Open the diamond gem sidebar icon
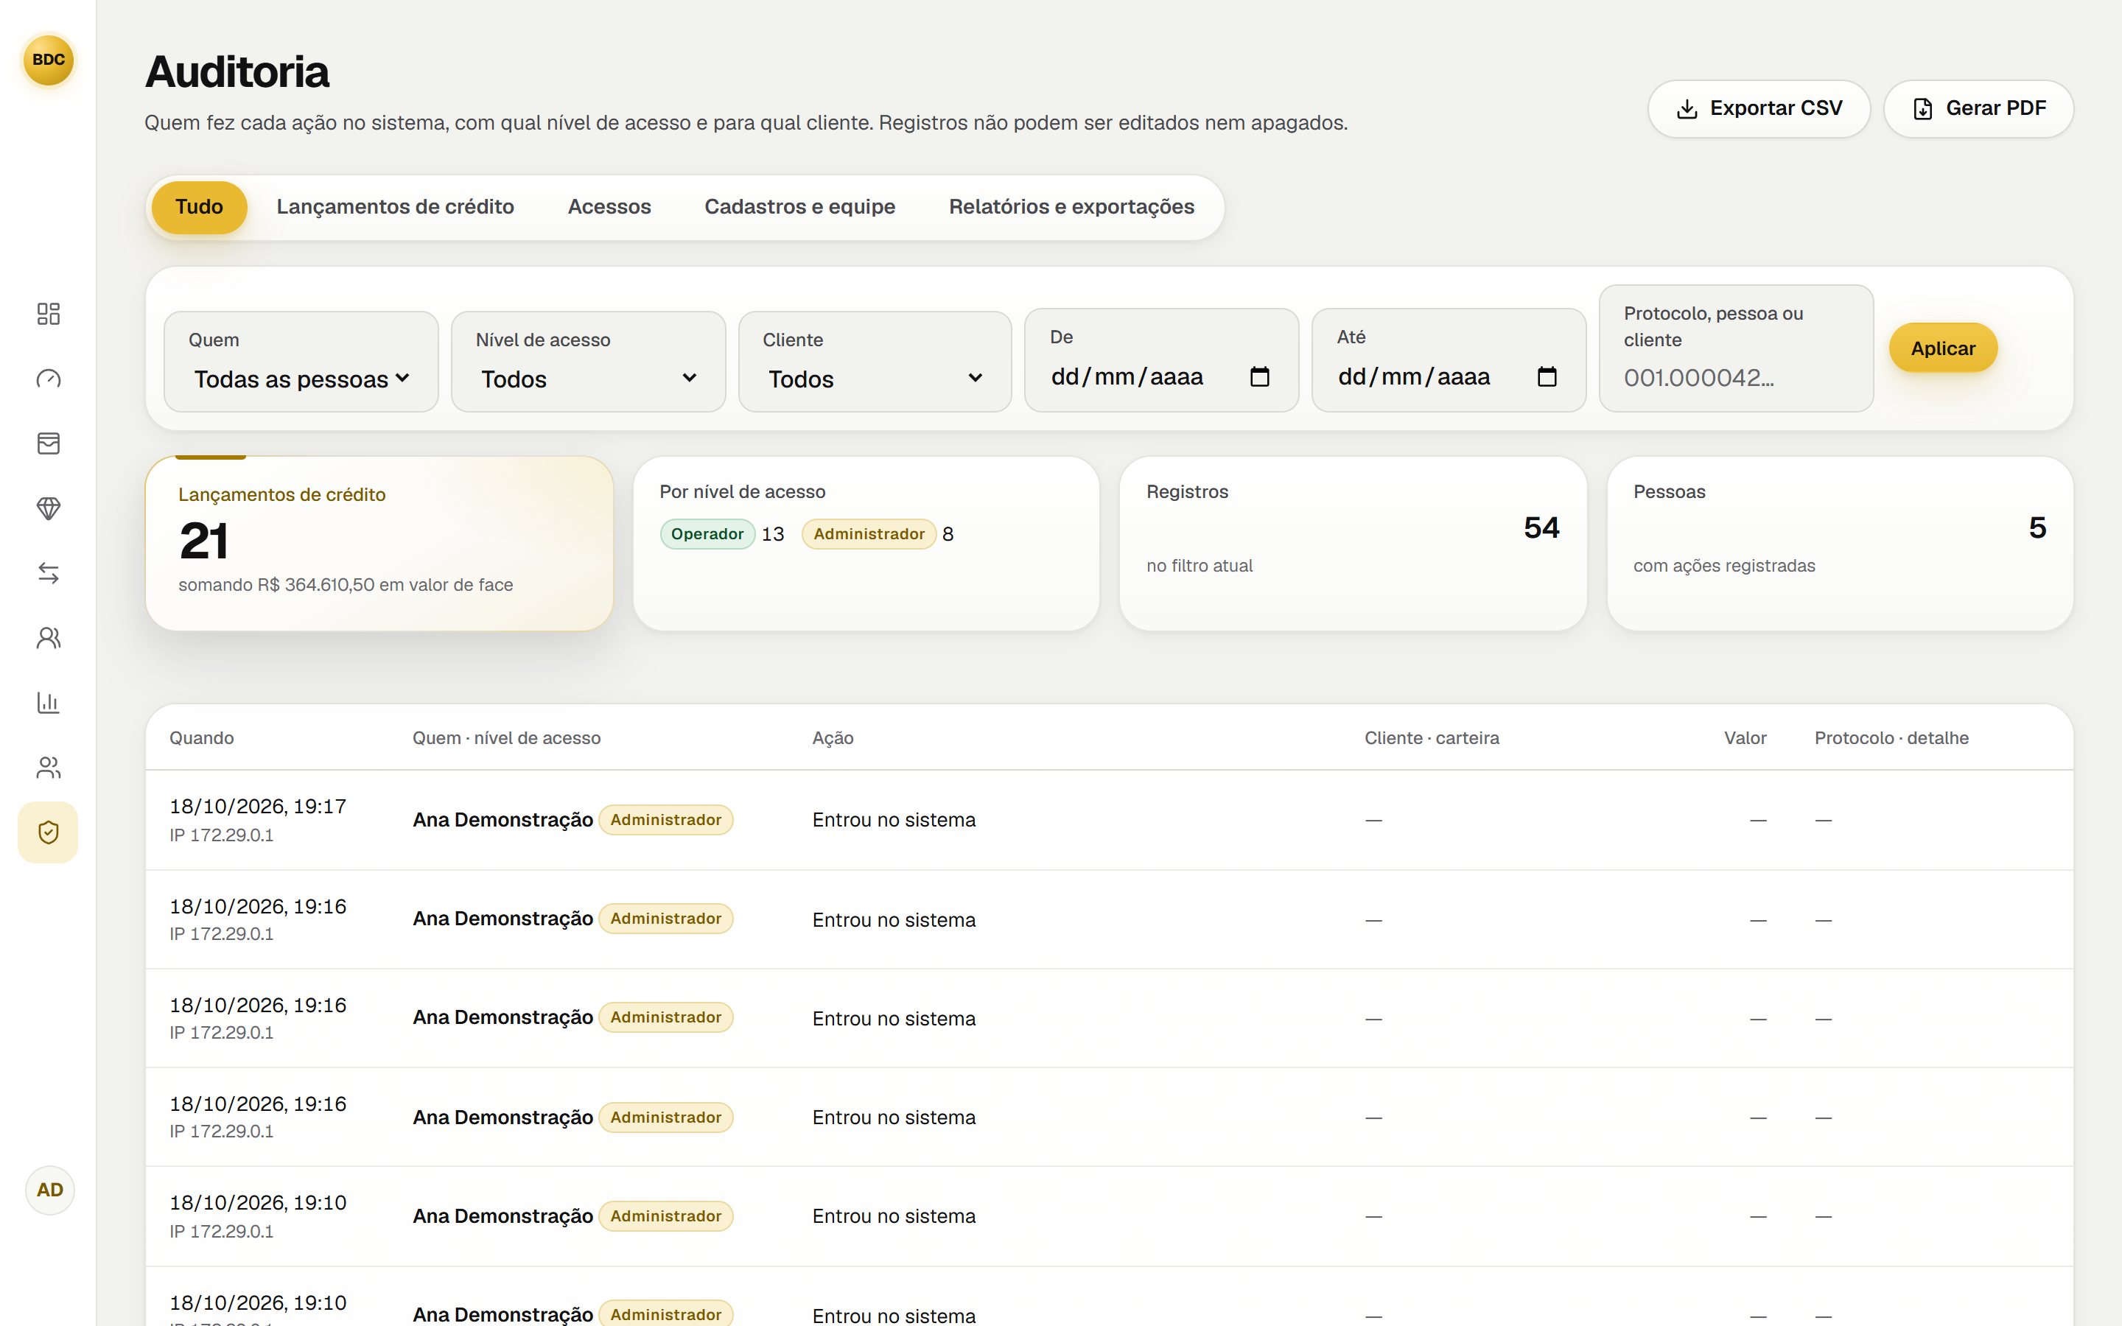Screen dimensions: 2122x1326 (x=48, y=508)
